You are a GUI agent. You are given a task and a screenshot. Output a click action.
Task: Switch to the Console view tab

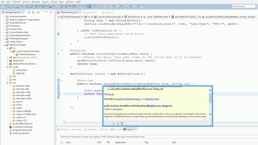point(116,130)
